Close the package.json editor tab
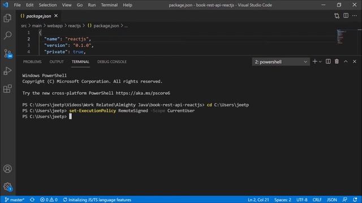This screenshot has width=362, height=203. point(56,16)
